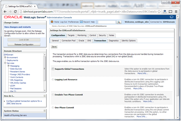
Task: Click the console search input field
Action: click(107, 22)
